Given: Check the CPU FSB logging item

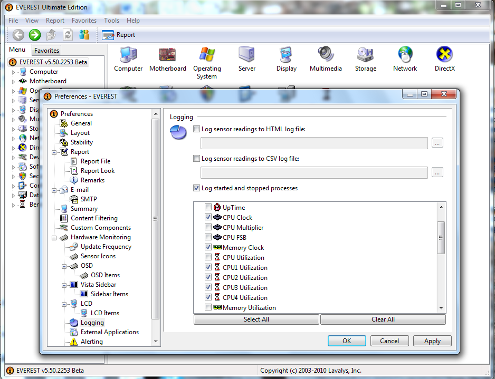Looking at the screenshot, I should (208, 237).
